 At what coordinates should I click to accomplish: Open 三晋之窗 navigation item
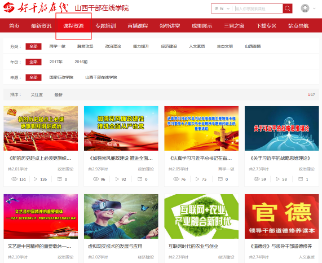point(234,26)
